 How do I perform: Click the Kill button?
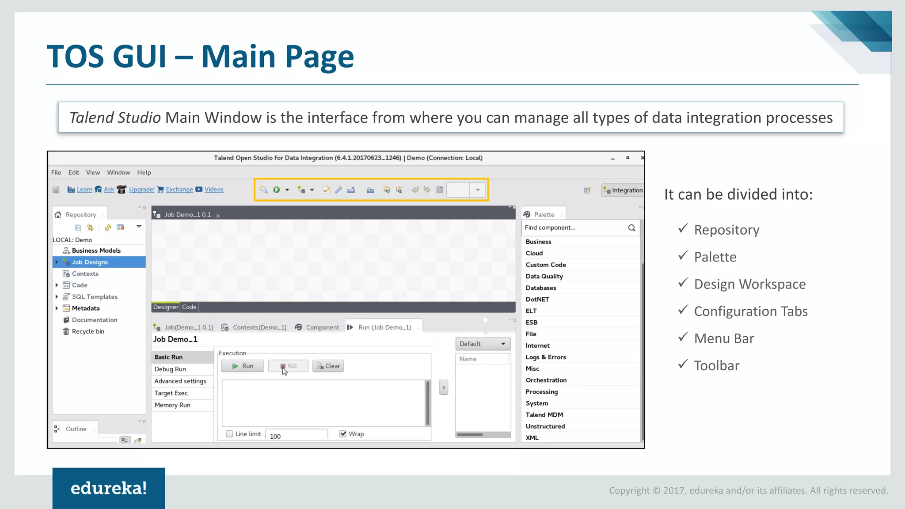pyautogui.click(x=288, y=366)
